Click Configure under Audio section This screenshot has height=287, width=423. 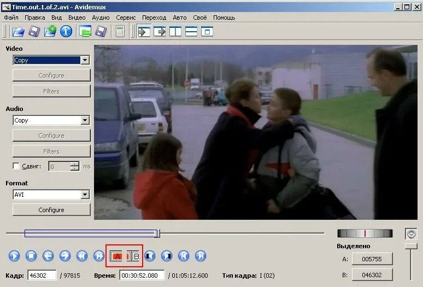(51, 136)
